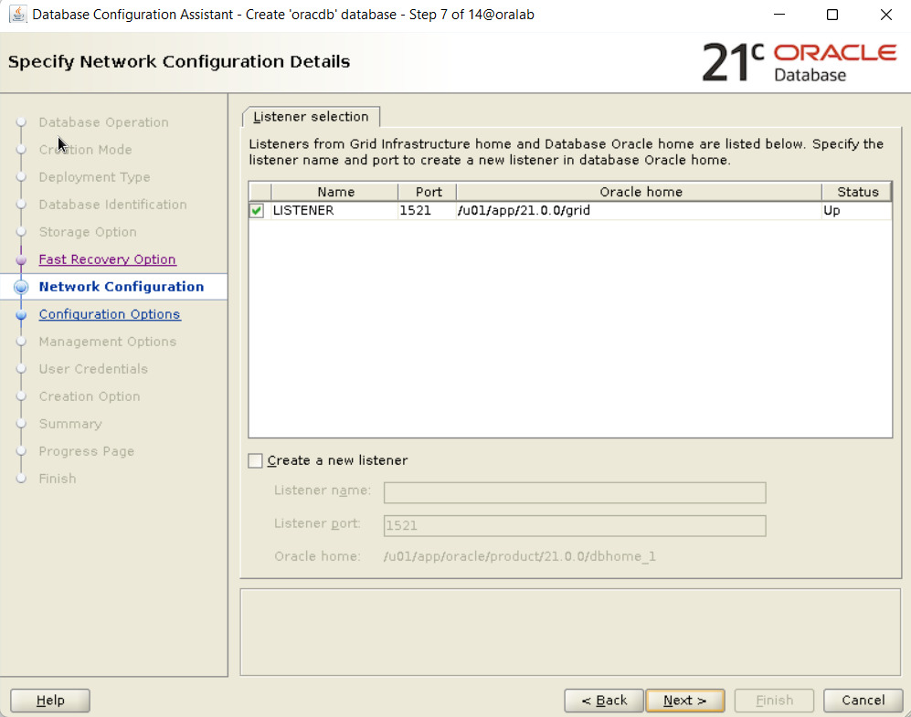Image resolution: width=911 pixels, height=717 pixels.
Task: Click the Status column header
Action: click(856, 192)
